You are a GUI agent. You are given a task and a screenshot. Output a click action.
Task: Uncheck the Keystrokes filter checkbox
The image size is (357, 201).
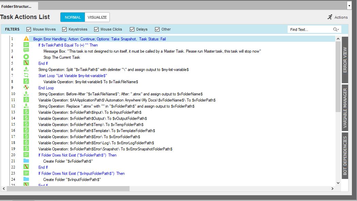pos(65,30)
